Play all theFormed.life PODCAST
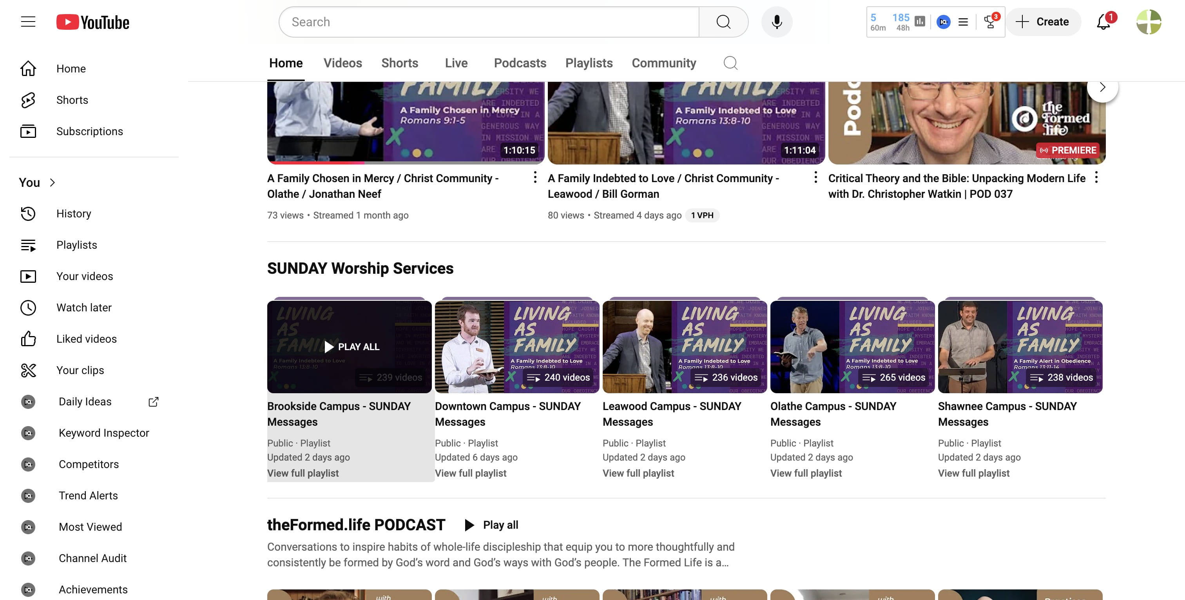1185x600 pixels. coord(491,524)
